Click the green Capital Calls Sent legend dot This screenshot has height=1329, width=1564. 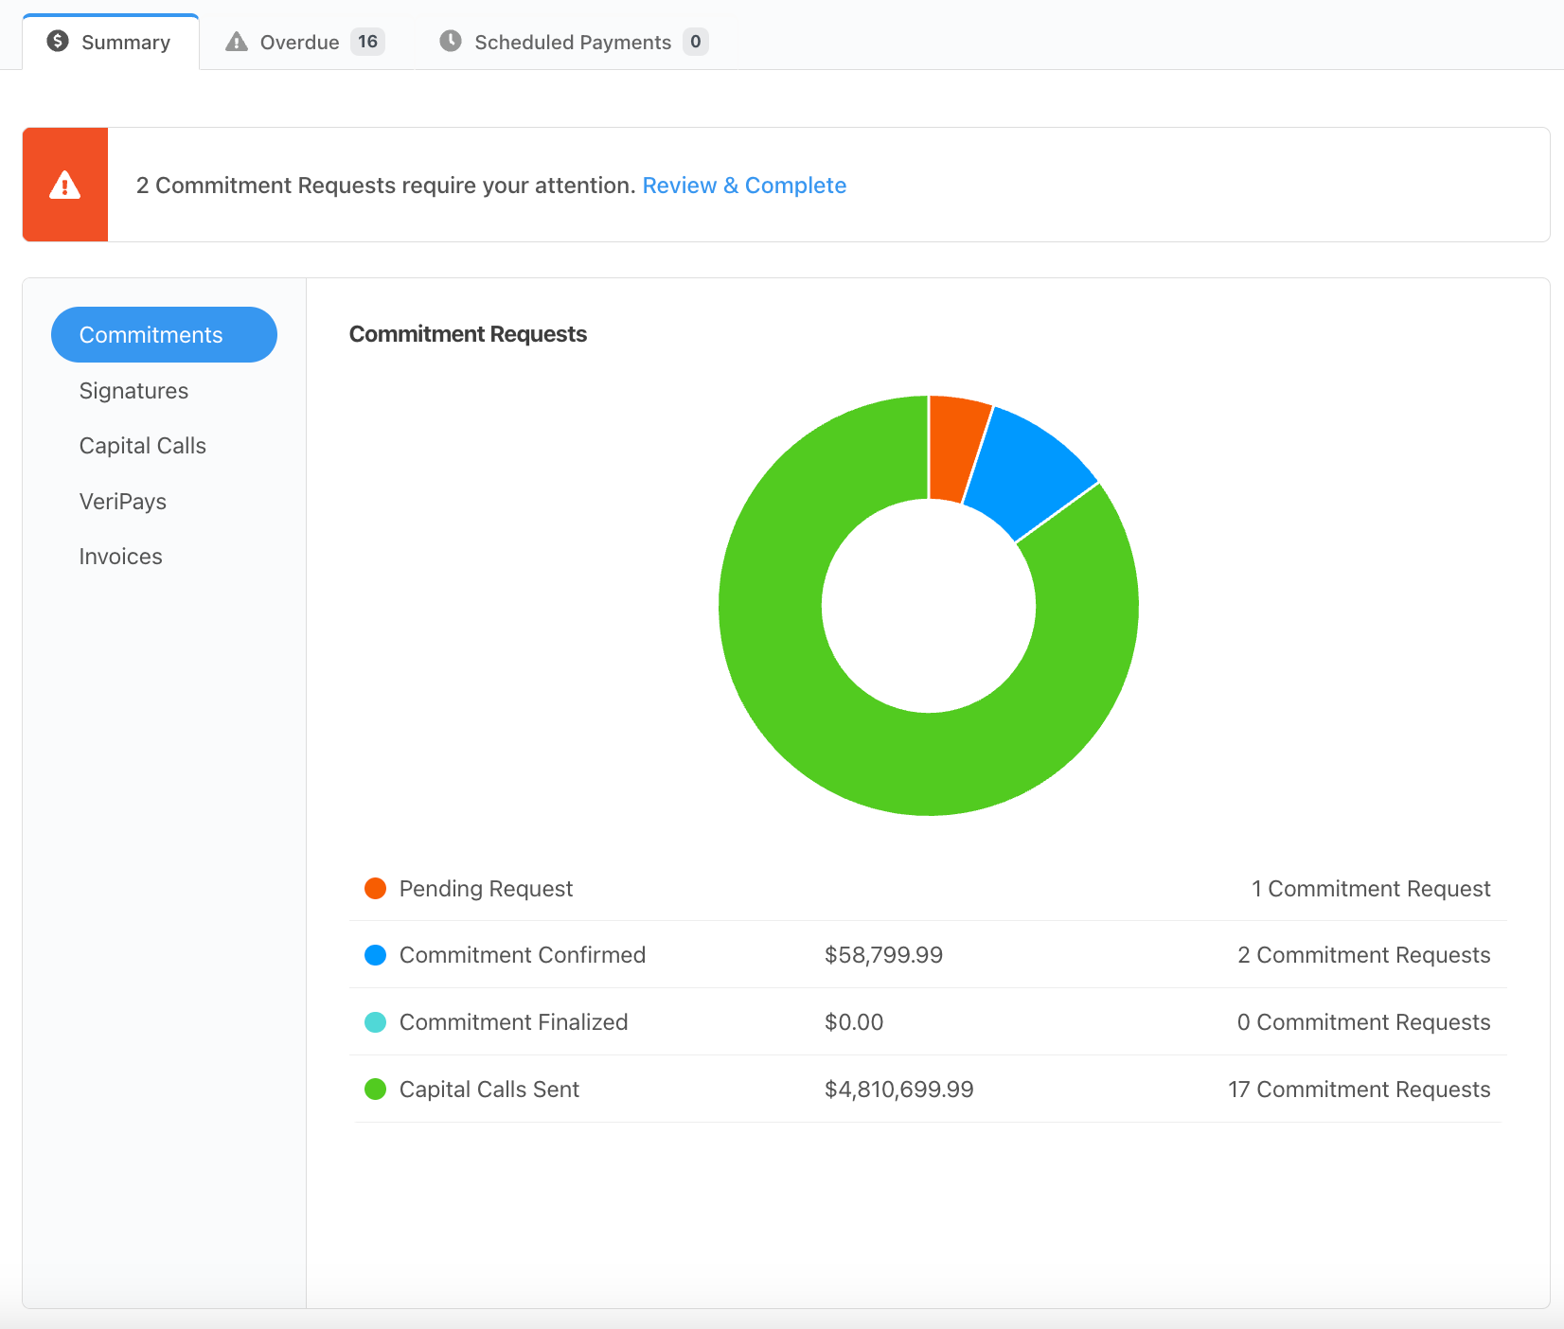click(376, 1090)
